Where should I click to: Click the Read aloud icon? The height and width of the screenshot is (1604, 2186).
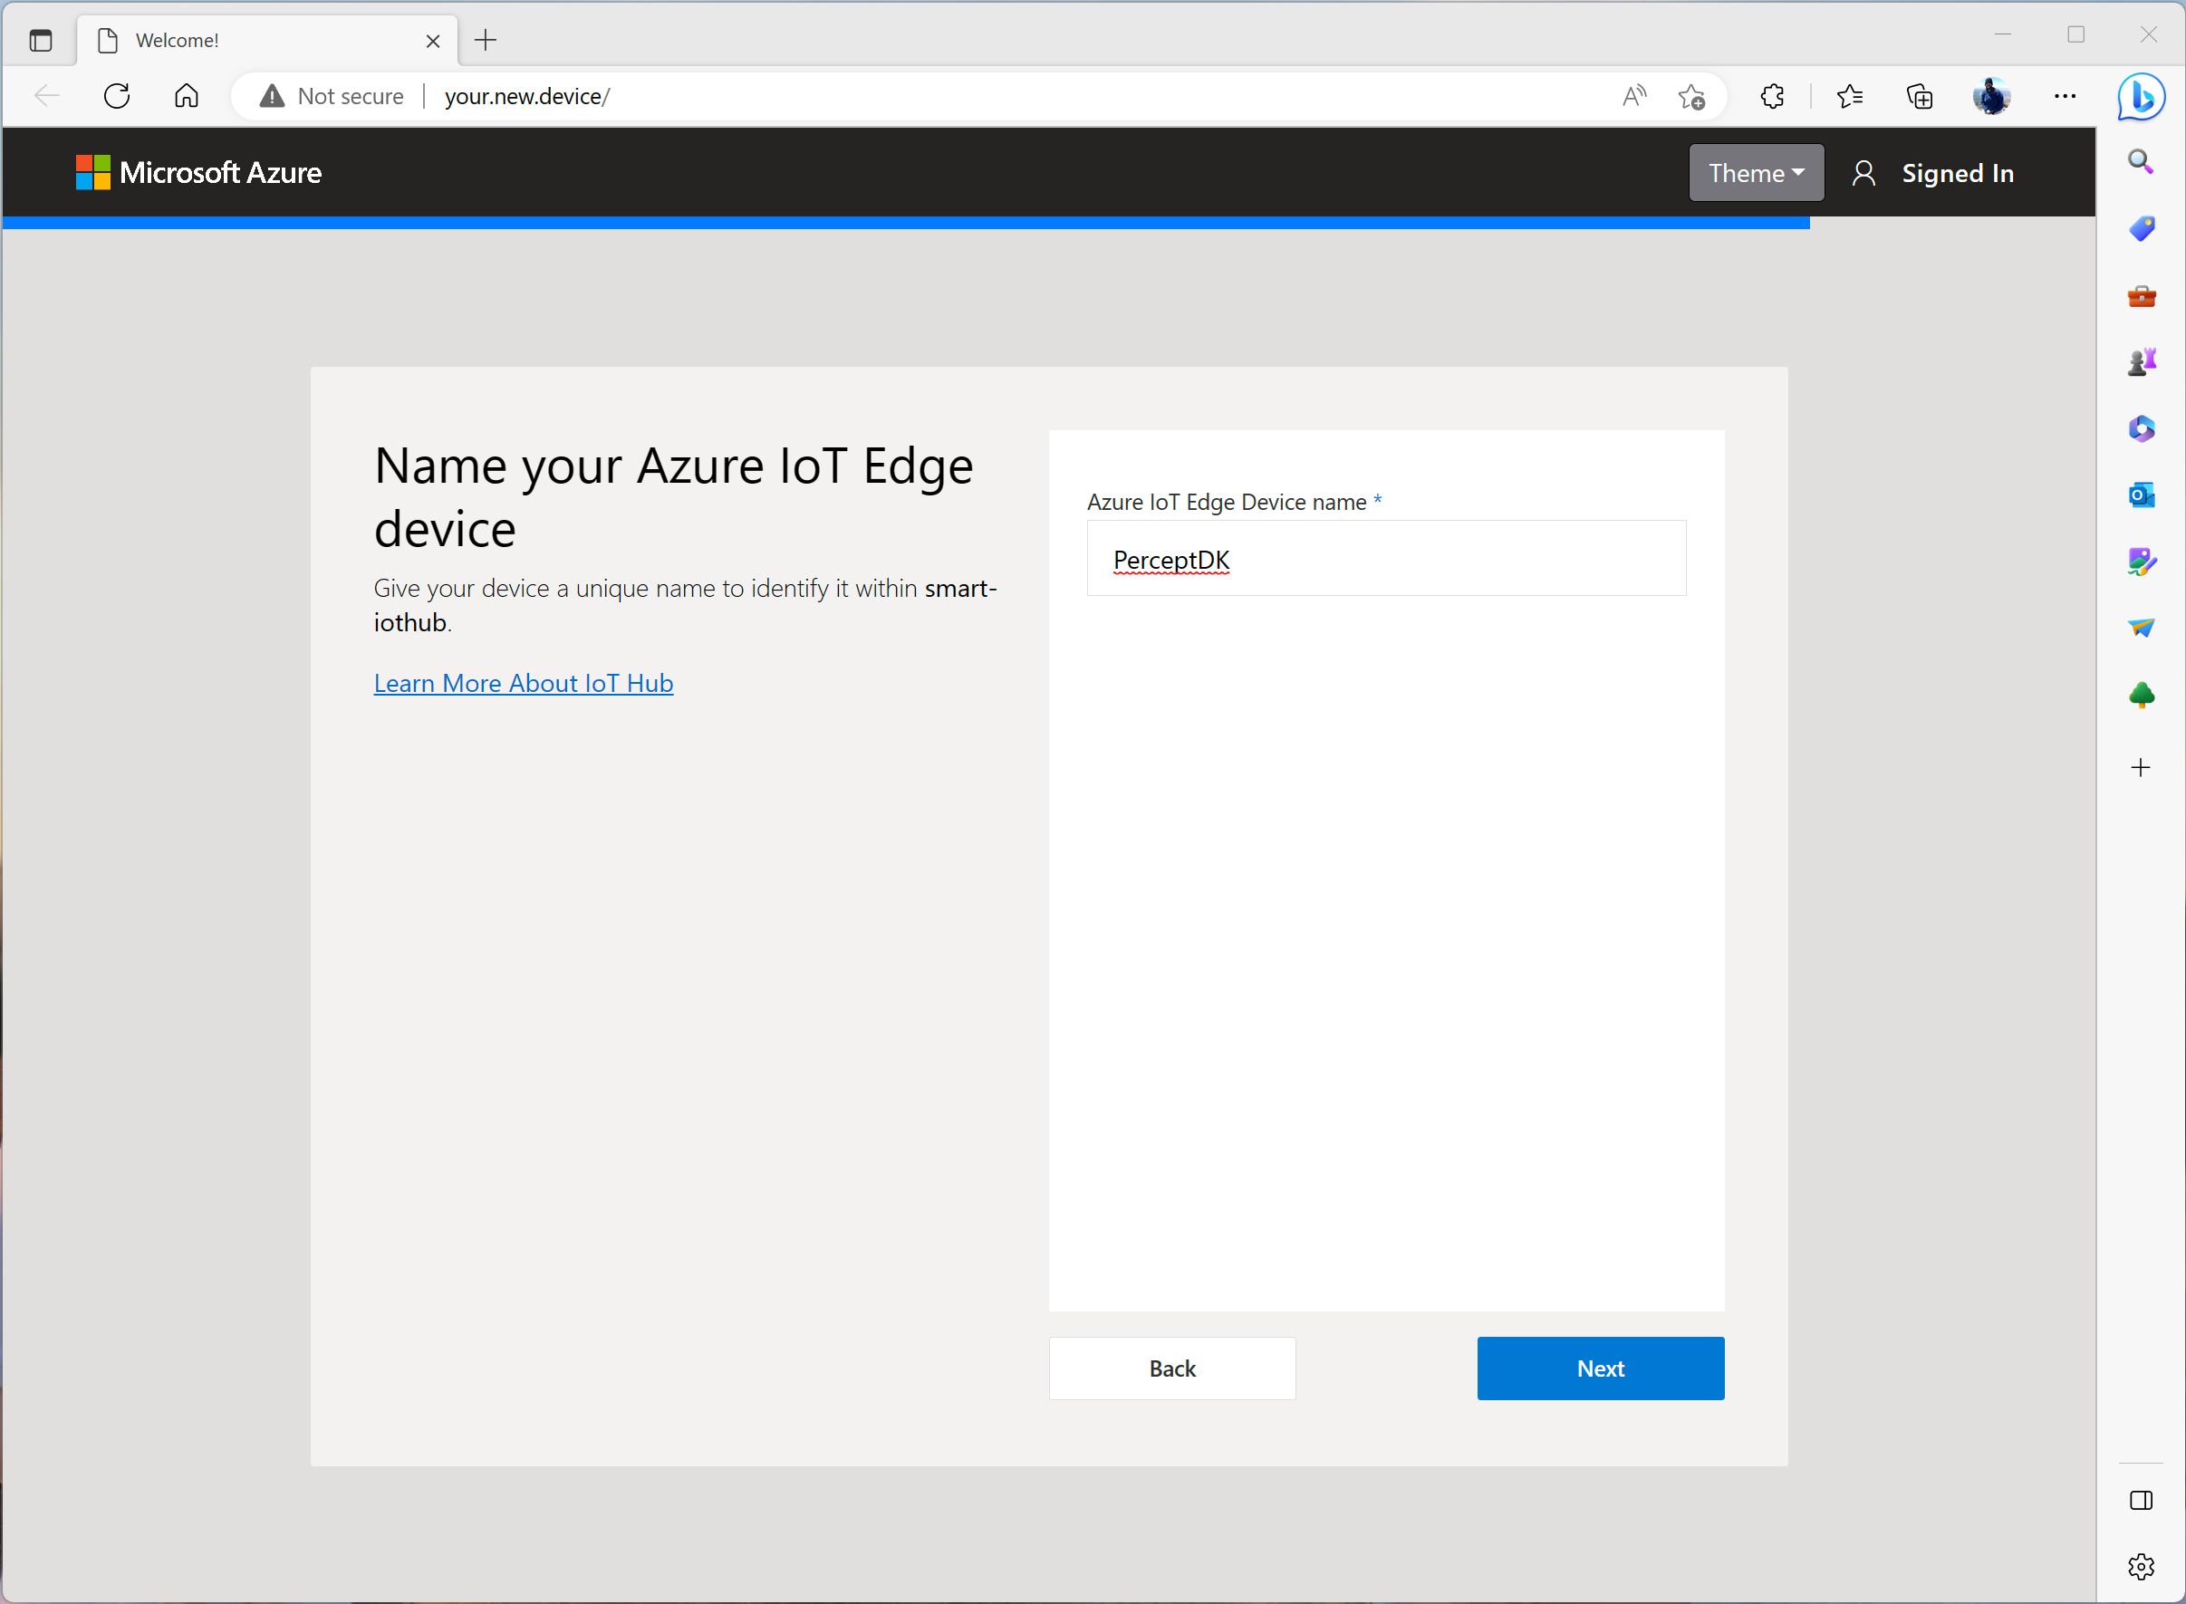[1634, 96]
